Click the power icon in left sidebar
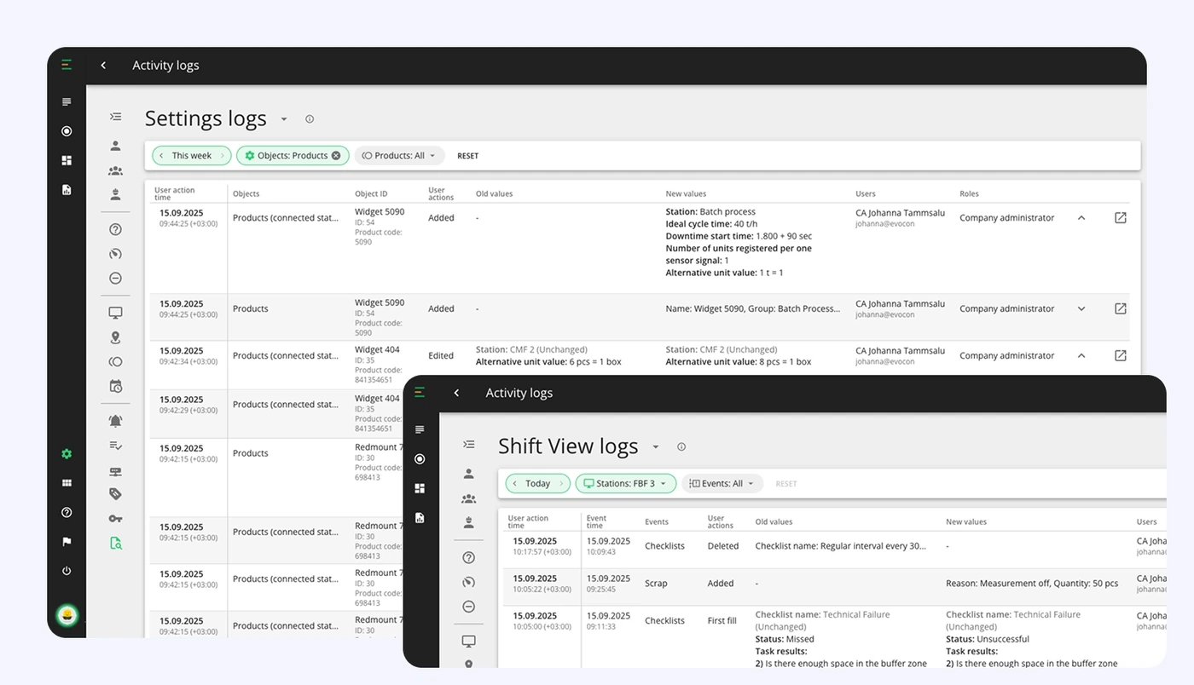Viewport: 1194px width, 685px height. [67, 571]
